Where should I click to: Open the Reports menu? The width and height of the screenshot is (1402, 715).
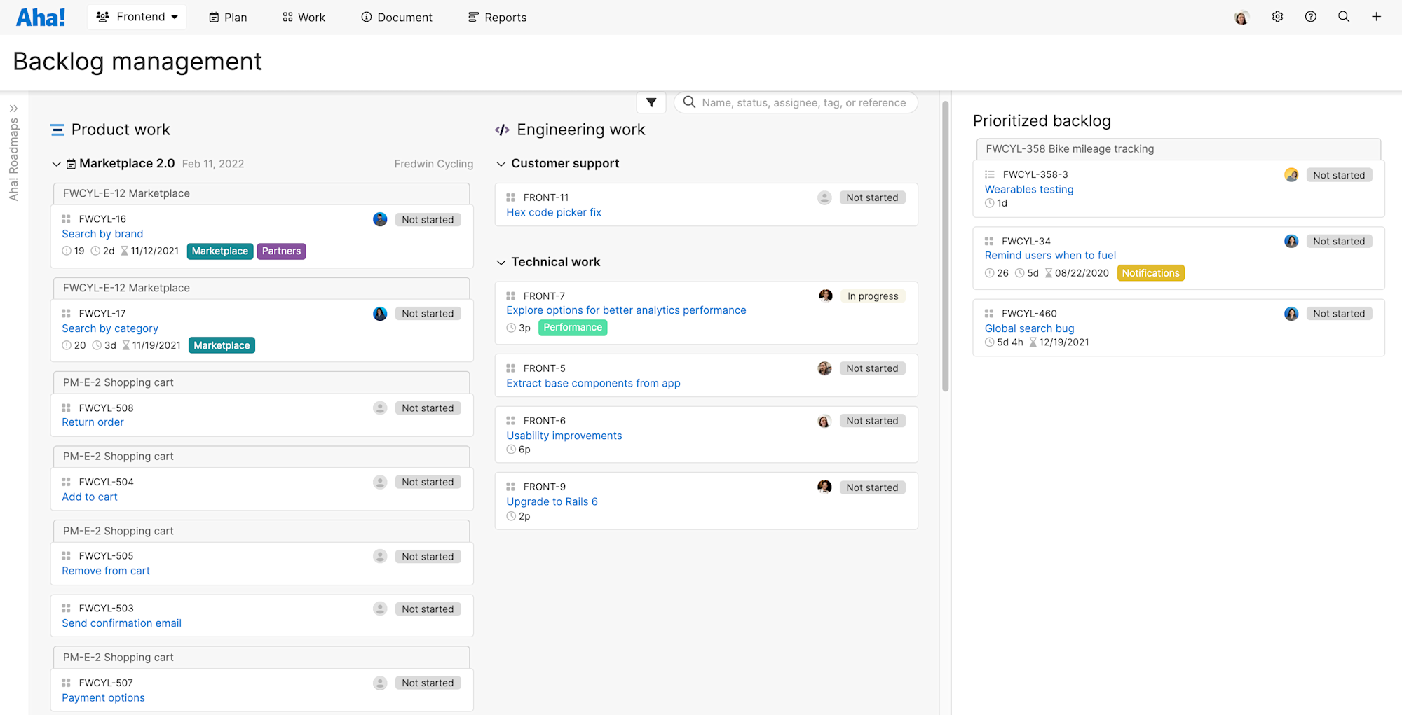point(496,16)
